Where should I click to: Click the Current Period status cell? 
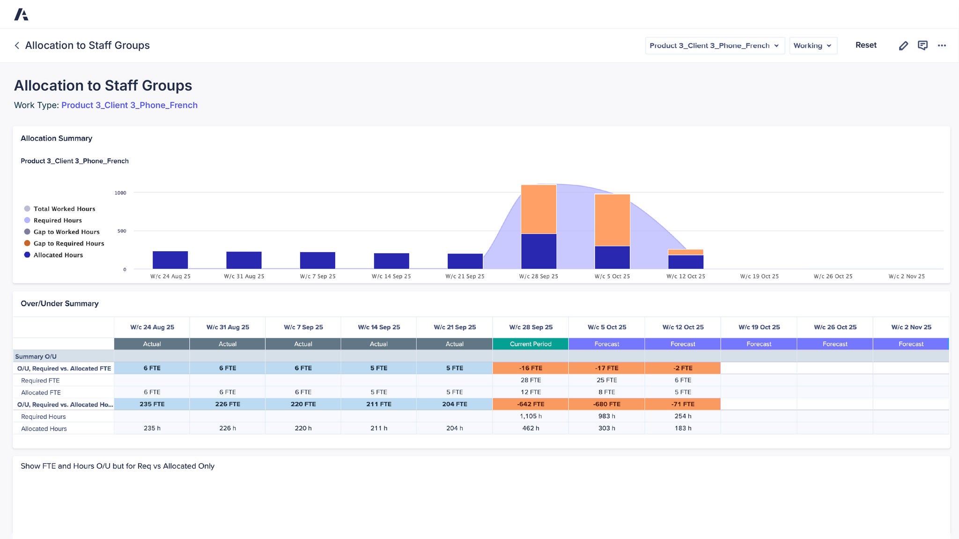531,344
